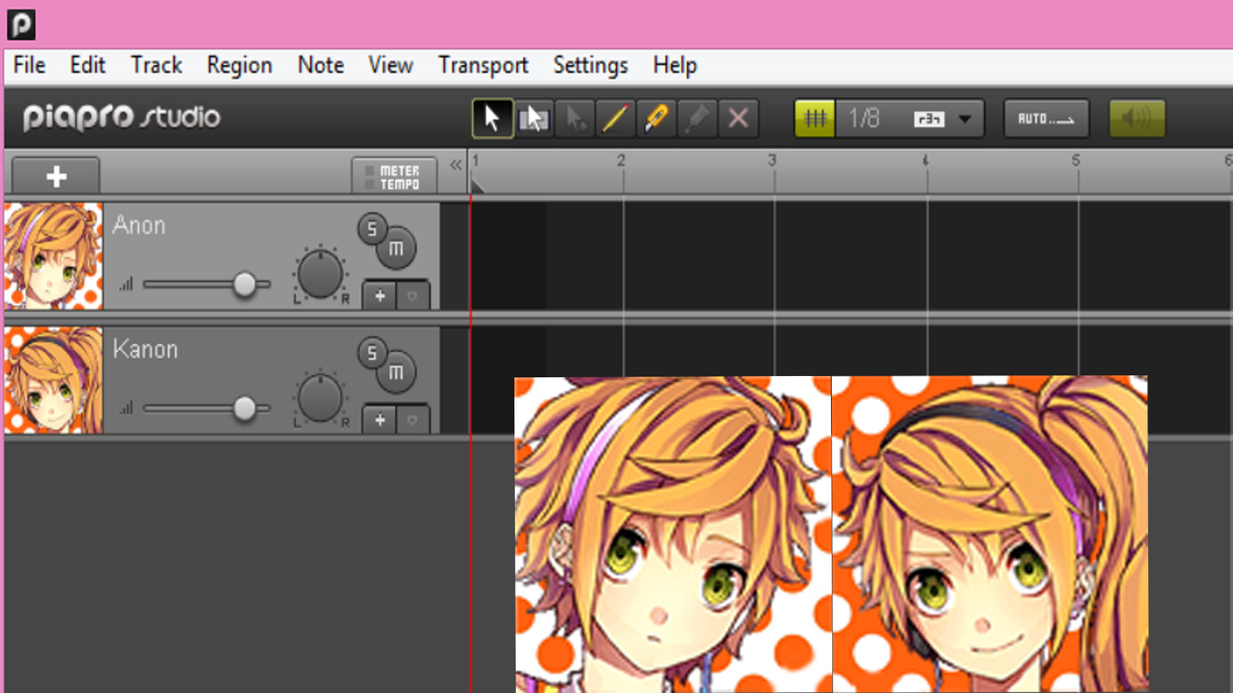
Task: Click the AUTO automation button
Action: point(1045,117)
